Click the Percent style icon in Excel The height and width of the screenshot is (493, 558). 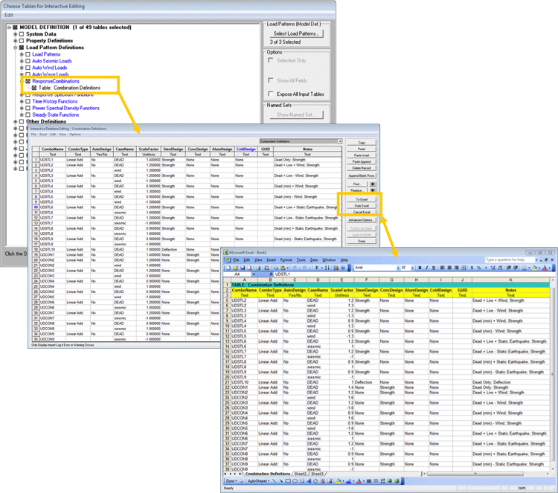pos(479,268)
